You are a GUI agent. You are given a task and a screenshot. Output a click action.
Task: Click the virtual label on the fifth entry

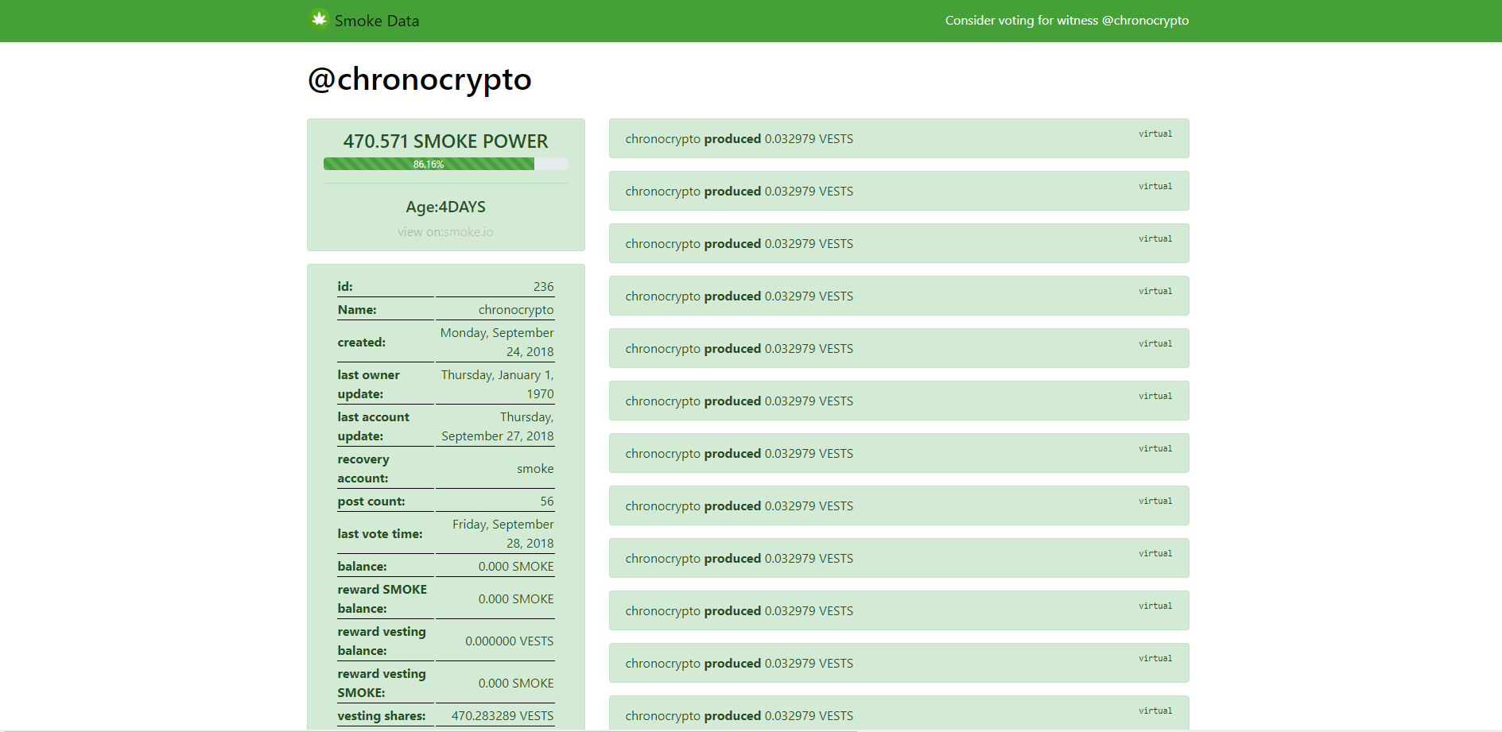pyautogui.click(x=1155, y=343)
